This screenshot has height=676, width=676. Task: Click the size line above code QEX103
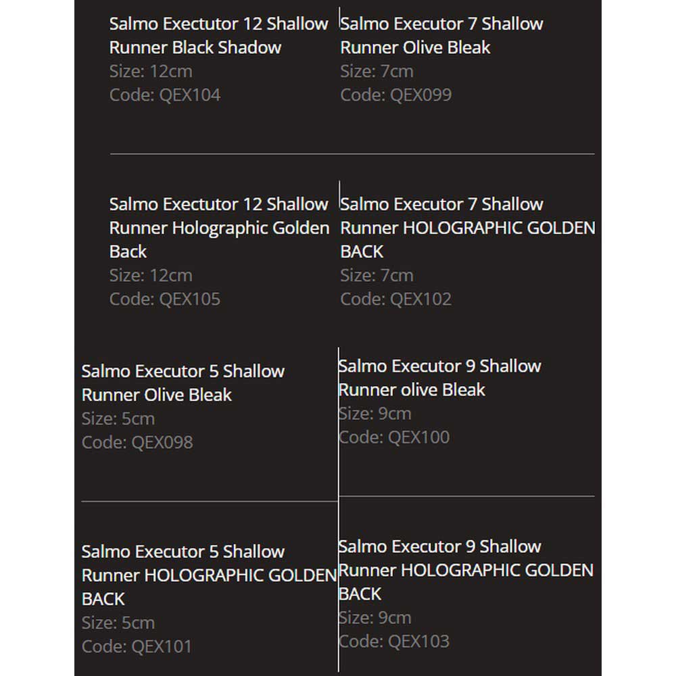click(375, 617)
